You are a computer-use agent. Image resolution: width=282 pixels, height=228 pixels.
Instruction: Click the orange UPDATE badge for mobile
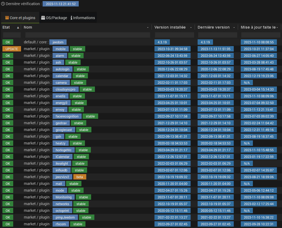(x=12, y=49)
